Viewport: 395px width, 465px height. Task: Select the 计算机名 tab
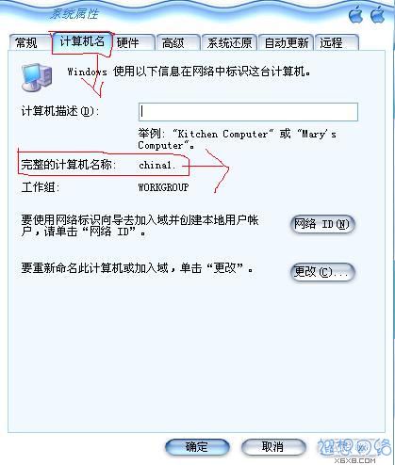pyautogui.click(x=82, y=41)
